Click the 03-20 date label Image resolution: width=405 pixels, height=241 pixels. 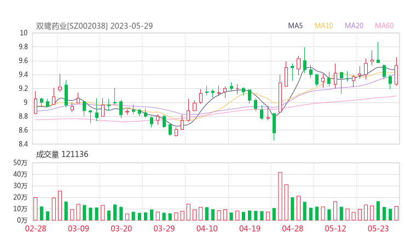[x=121, y=228]
